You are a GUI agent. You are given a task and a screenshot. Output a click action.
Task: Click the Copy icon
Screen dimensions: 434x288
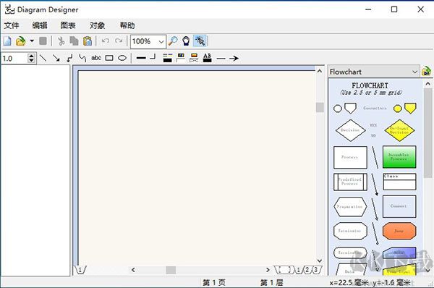click(74, 41)
